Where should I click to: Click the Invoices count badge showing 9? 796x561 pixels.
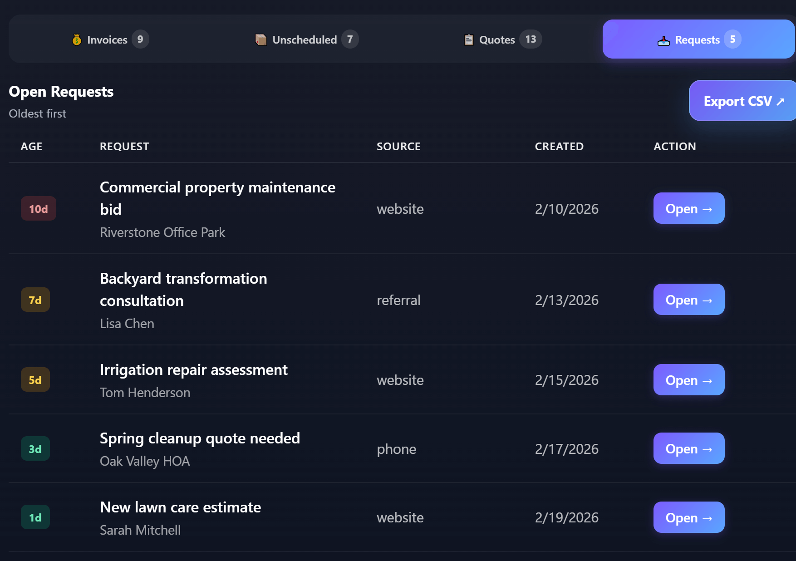[x=140, y=39]
